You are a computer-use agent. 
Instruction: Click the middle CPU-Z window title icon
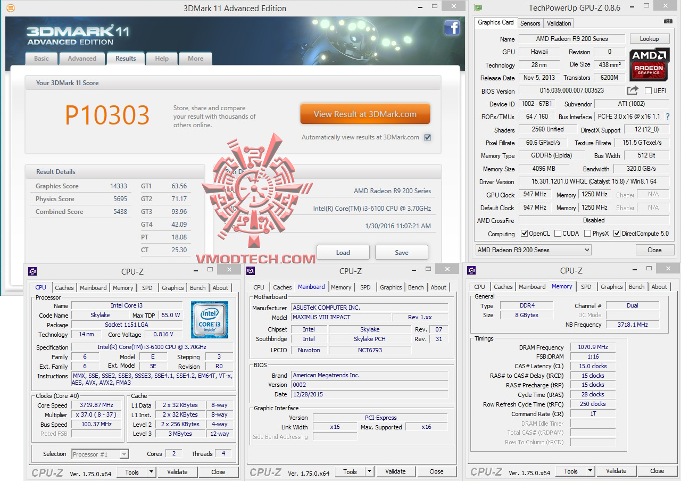[x=251, y=271]
